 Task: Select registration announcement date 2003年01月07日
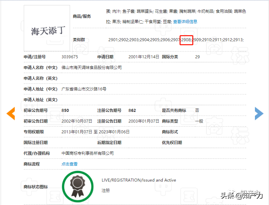(144, 121)
